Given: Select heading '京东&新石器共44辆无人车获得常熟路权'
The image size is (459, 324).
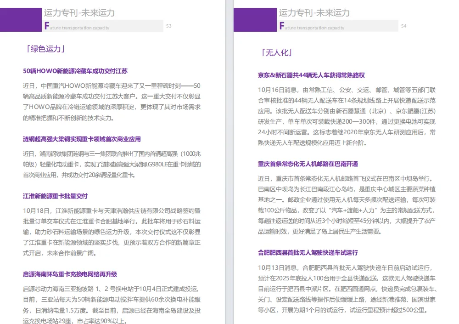Looking at the screenshot, I should [311, 75].
